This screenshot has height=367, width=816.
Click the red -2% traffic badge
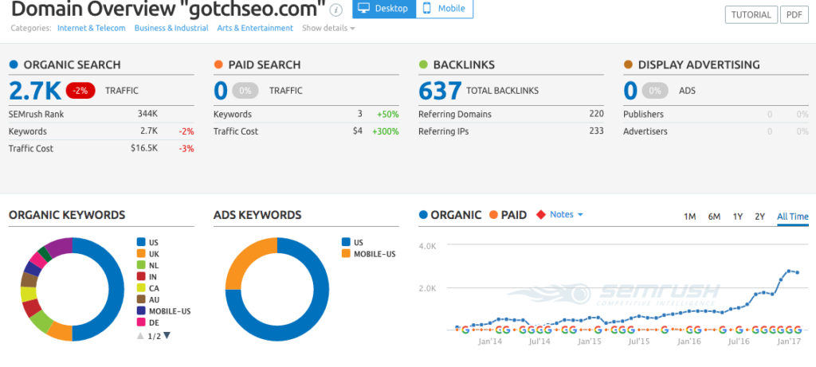click(x=80, y=91)
